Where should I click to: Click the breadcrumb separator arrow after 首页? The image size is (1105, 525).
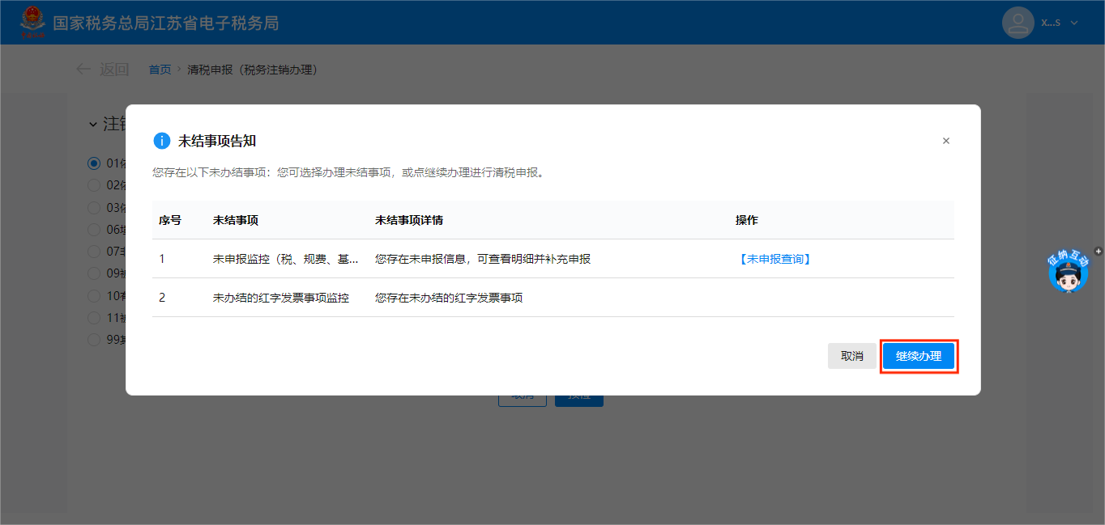pyautogui.click(x=179, y=70)
